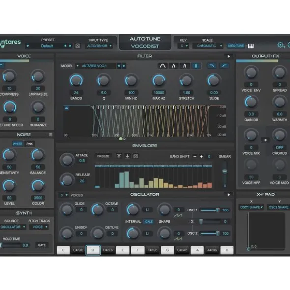Click the Bands knob
290x290 pixels.
(x=76, y=80)
